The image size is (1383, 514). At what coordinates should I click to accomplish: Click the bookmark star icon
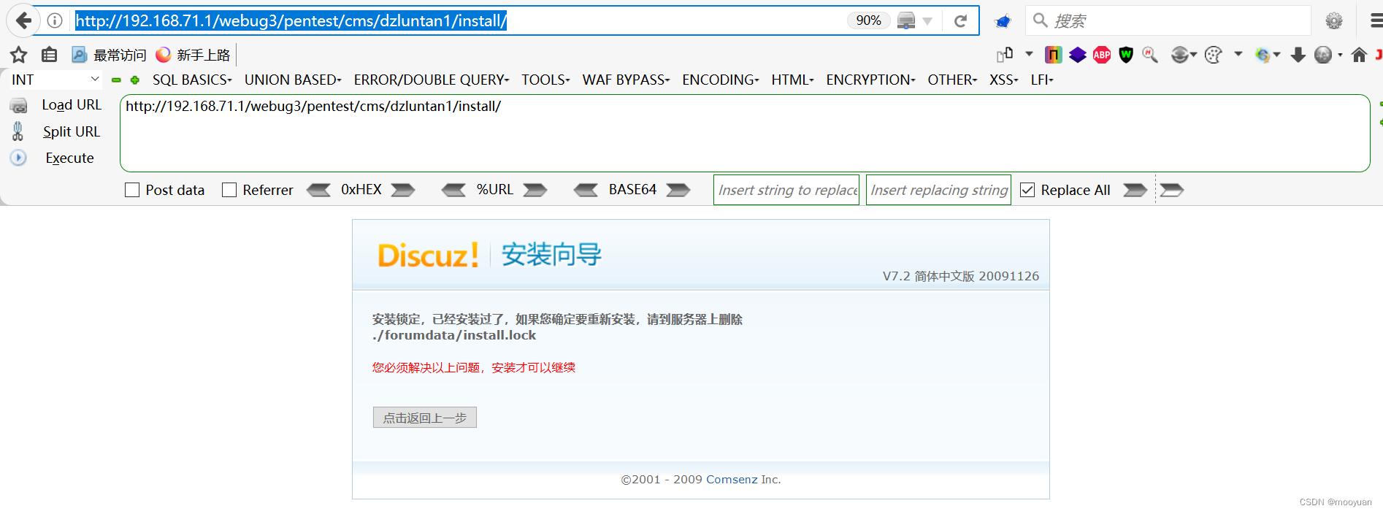pyautogui.click(x=19, y=55)
